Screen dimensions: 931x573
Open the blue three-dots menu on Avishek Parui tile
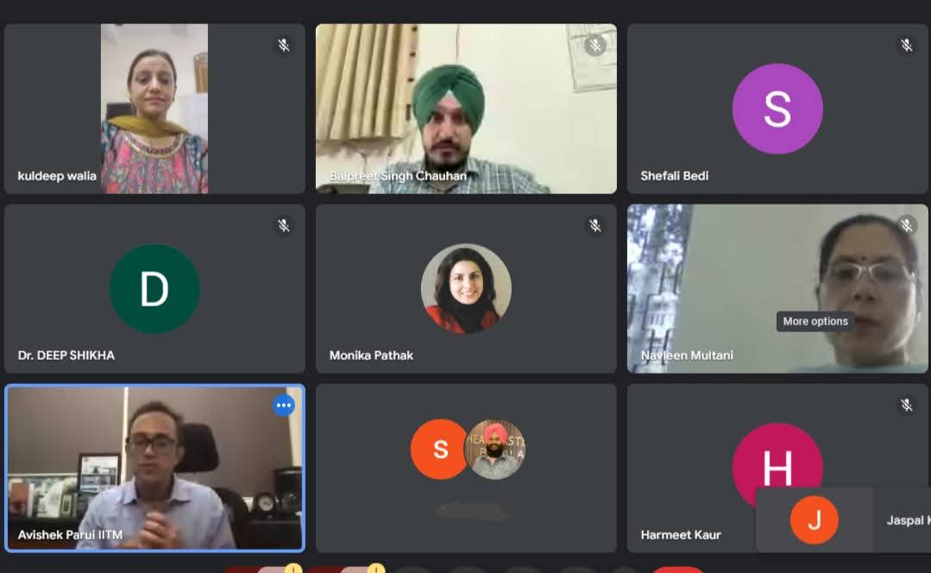click(x=284, y=405)
